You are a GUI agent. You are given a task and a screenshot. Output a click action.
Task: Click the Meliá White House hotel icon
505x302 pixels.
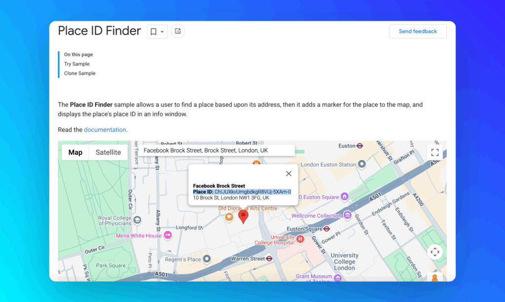(168, 235)
